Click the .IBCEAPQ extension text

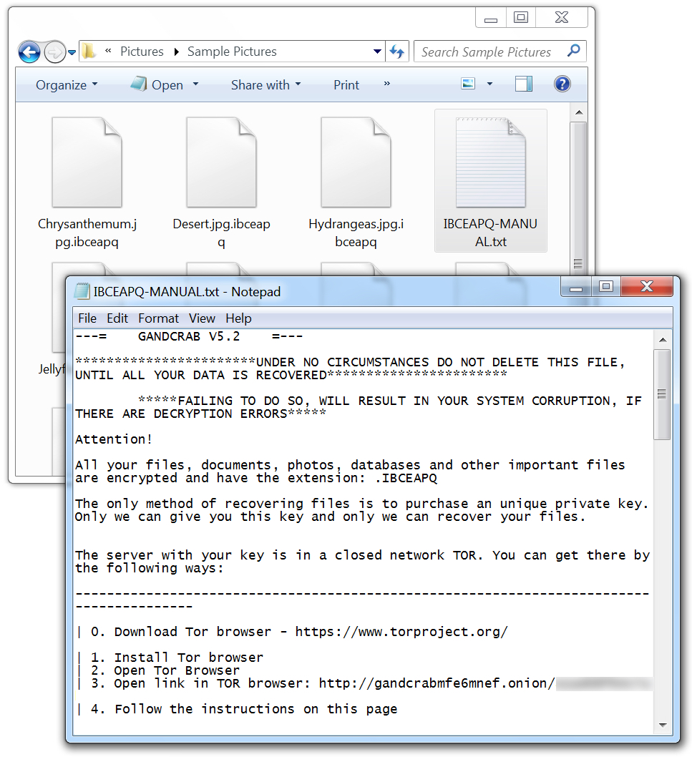pos(406,478)
